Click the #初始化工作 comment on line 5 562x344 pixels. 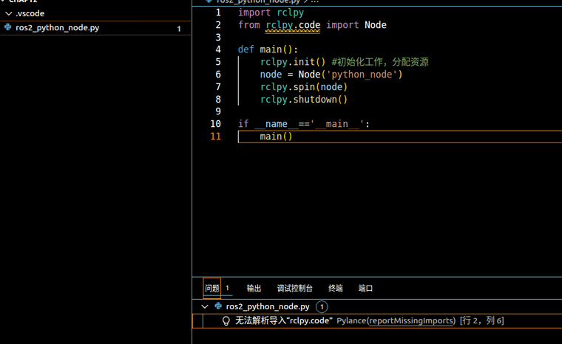click(380, 62)
